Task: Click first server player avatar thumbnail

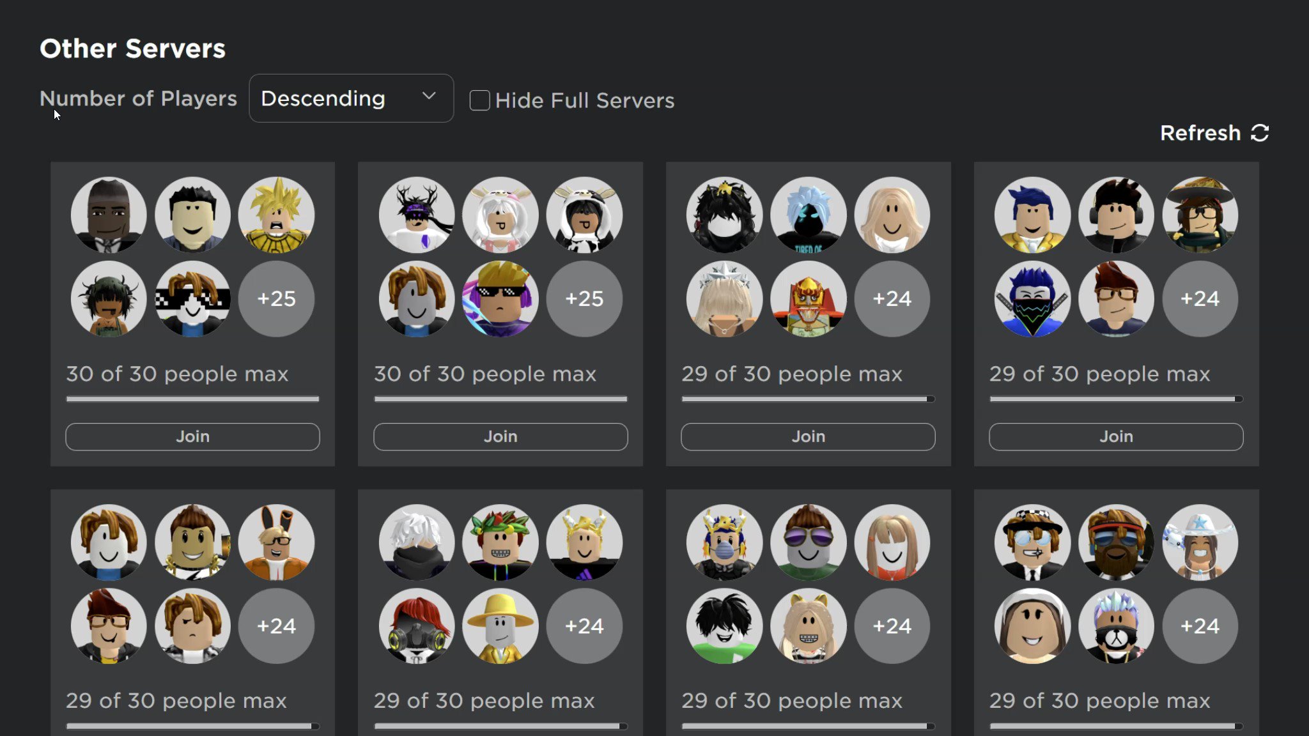Action: tap(108, 214)
